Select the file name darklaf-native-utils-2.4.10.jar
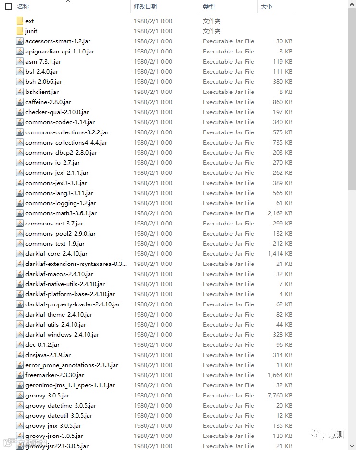The height and width of the screenshot is (450, 356). click(65, 284)
